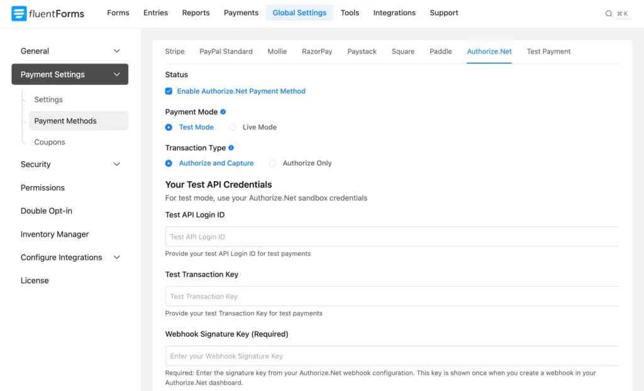Select the Live Mode radio button
This screenshot has width=644, height=391.
point(232,127)
